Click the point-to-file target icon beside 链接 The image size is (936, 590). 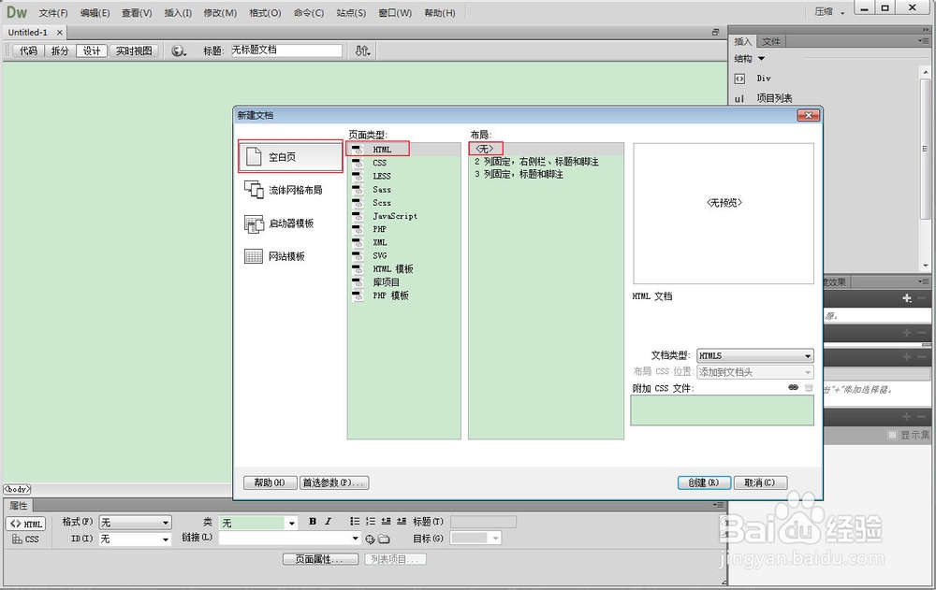[x=371, y=539]
